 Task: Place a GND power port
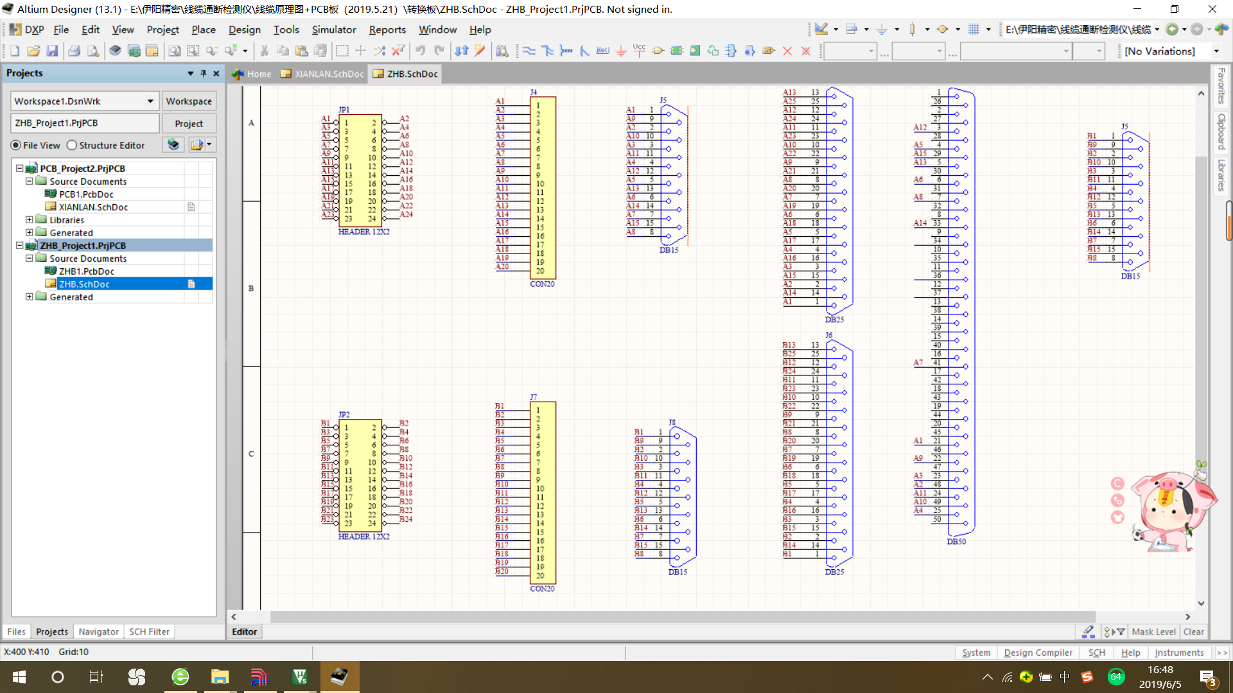621,51
